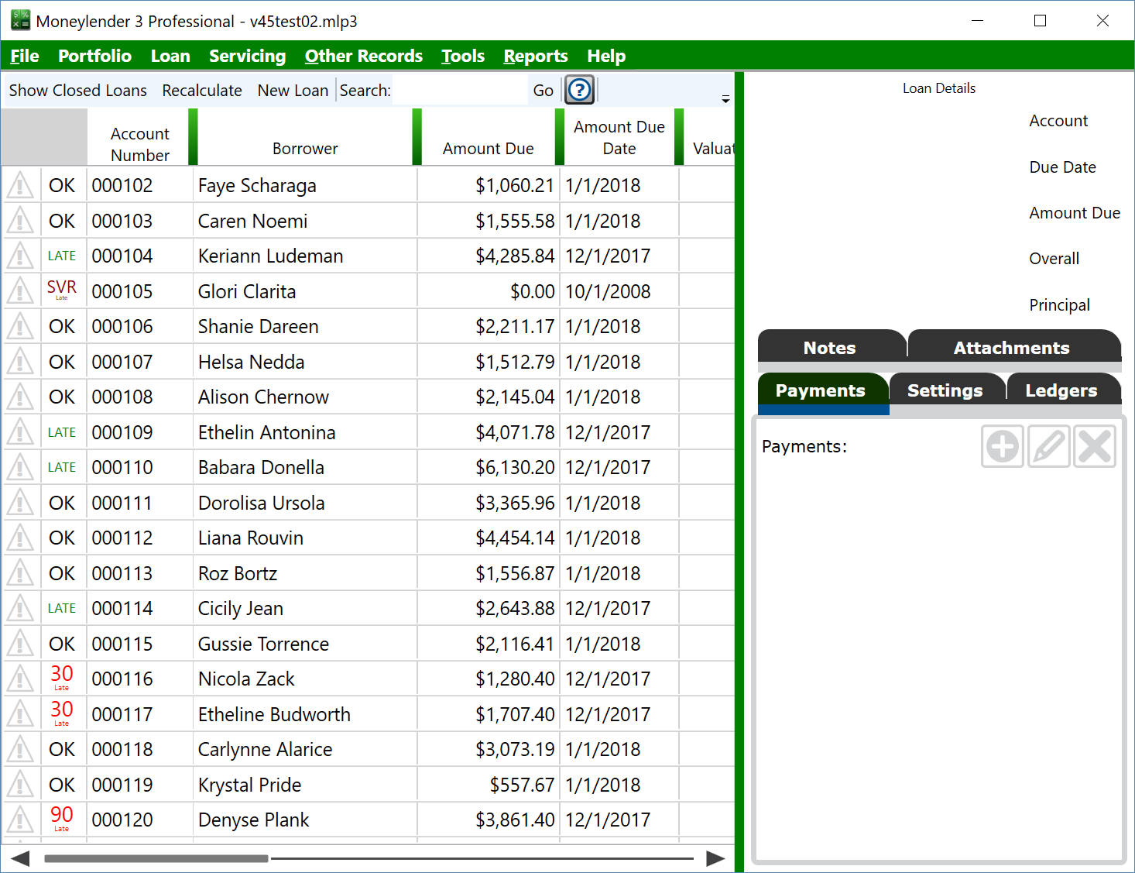1135x873 pixels.
Task: Click warning icon for Faye Scharaga row
Action: pyautogui.click(x=20, y=185)
